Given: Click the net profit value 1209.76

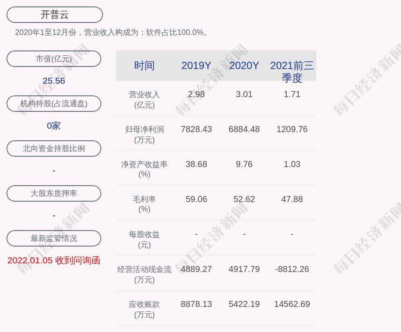Looking at the screenshot, I should [x=292, y=129].
